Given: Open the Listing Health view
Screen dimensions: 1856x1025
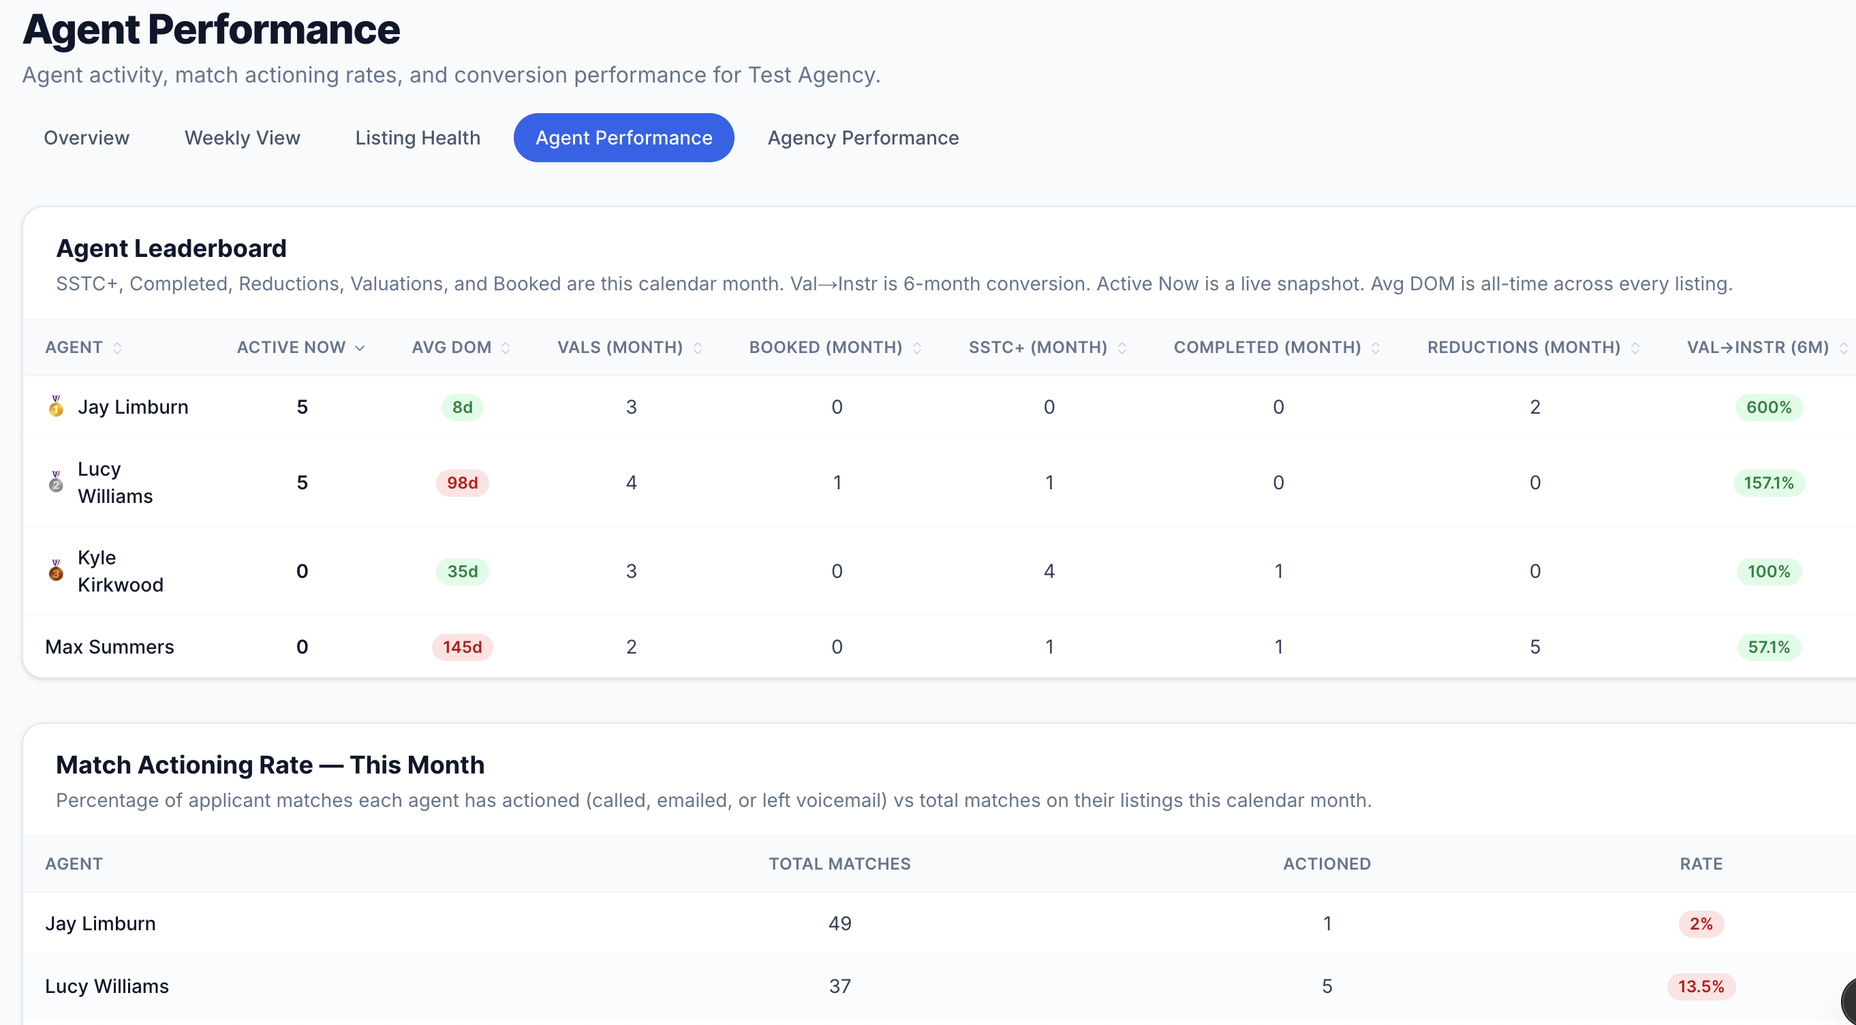Looking at the screenshot, I should pyautogui.click(x=418, y=138).
